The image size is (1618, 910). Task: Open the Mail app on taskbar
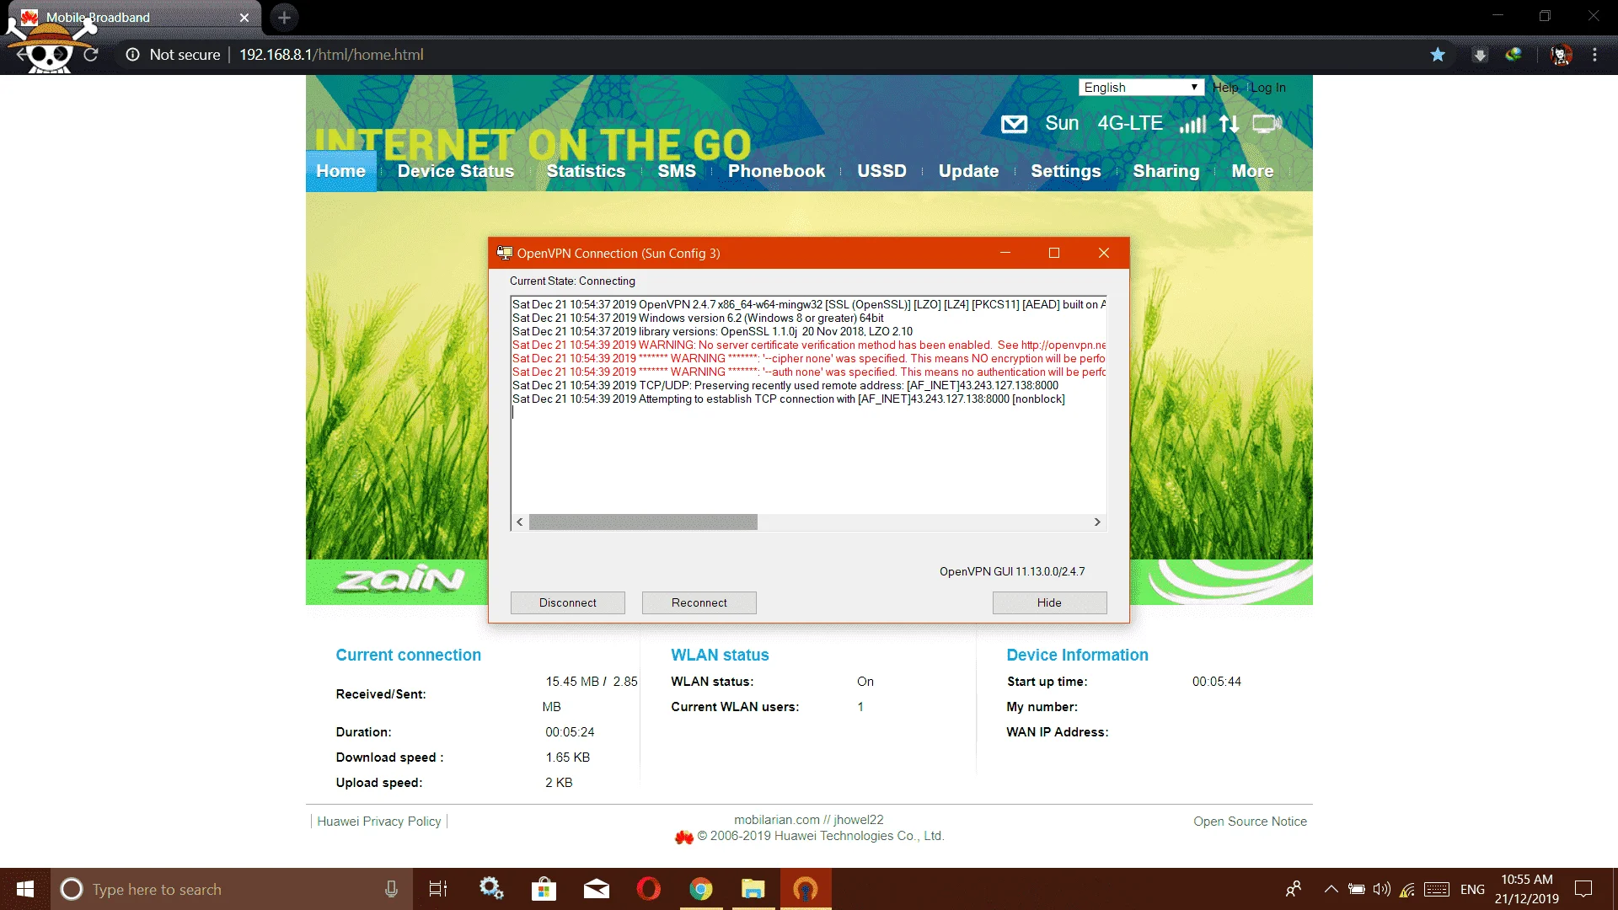click(x=597, y=889)
